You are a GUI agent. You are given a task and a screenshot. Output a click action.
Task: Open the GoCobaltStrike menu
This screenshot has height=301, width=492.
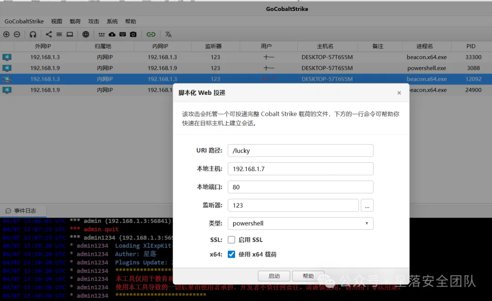(24, 21)
